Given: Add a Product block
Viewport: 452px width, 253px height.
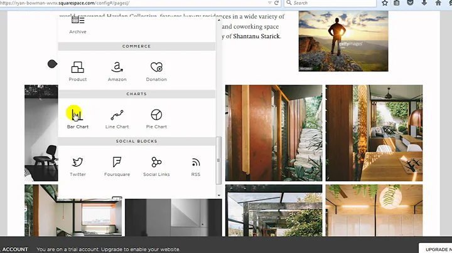Looking at the screenshot, I should pos(78,71).
